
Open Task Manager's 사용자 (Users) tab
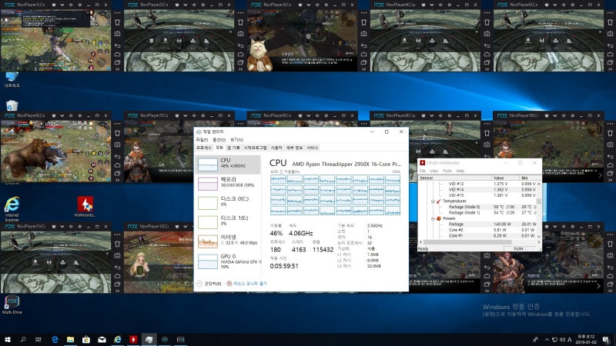(x=276, y=148)
